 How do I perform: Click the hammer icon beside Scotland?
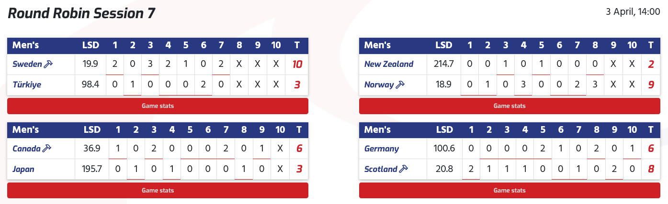[403, 169]
